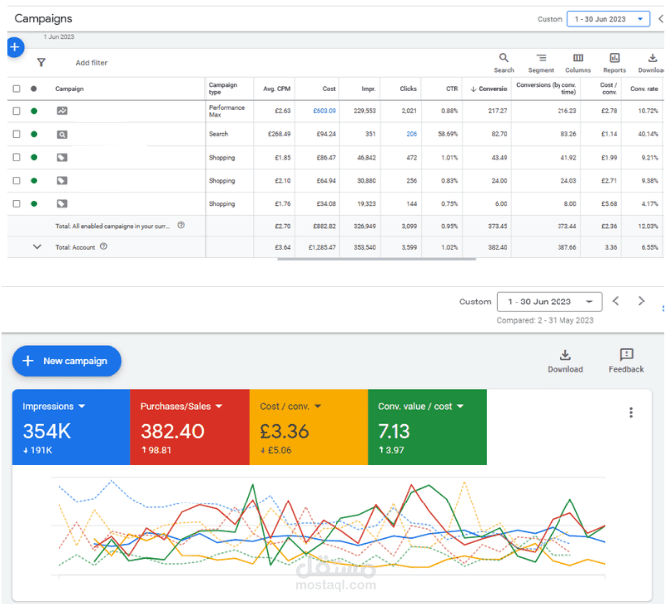Click help icon next to Total enabled campaigns
Image resolution: width=672 pixels, height=604 pixels.
point(181,225)
